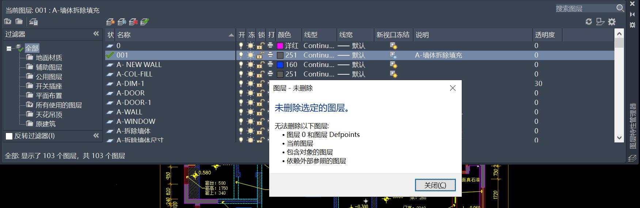Click the search magnifier icon
The width and height of the screenshot is (640, 208).
(x=620, y=8)
